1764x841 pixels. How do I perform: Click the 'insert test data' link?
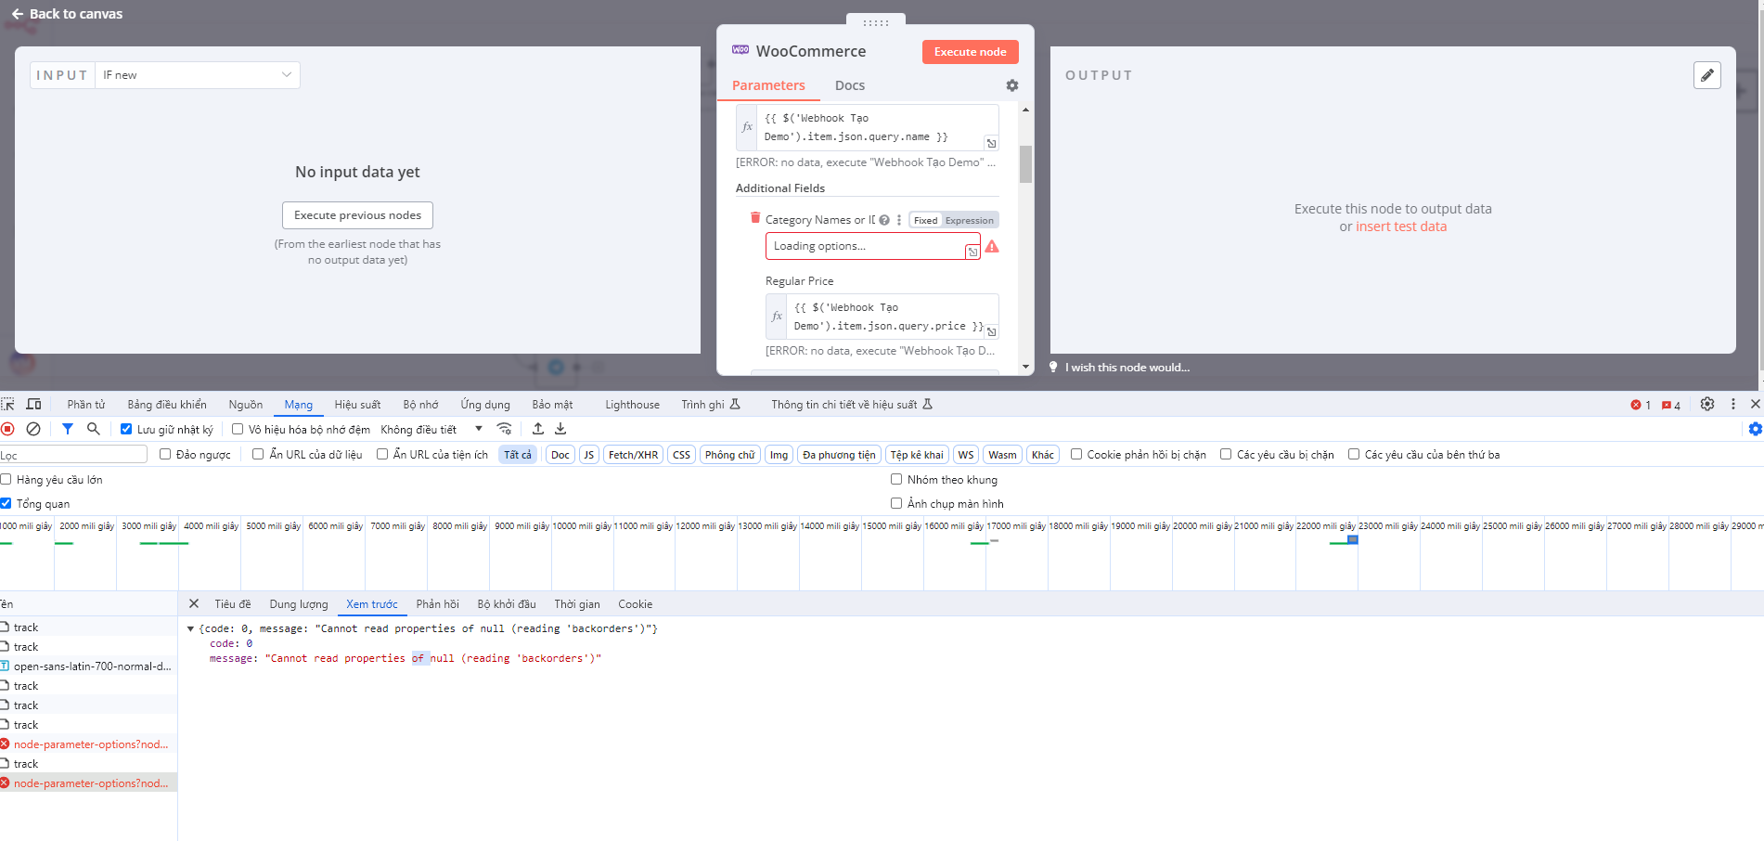click(1401, 226)
